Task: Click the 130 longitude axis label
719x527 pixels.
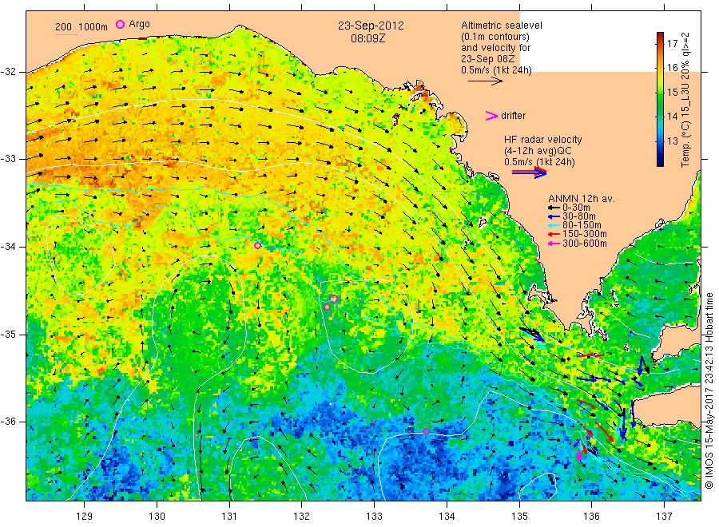Action: tap(157, 517)
